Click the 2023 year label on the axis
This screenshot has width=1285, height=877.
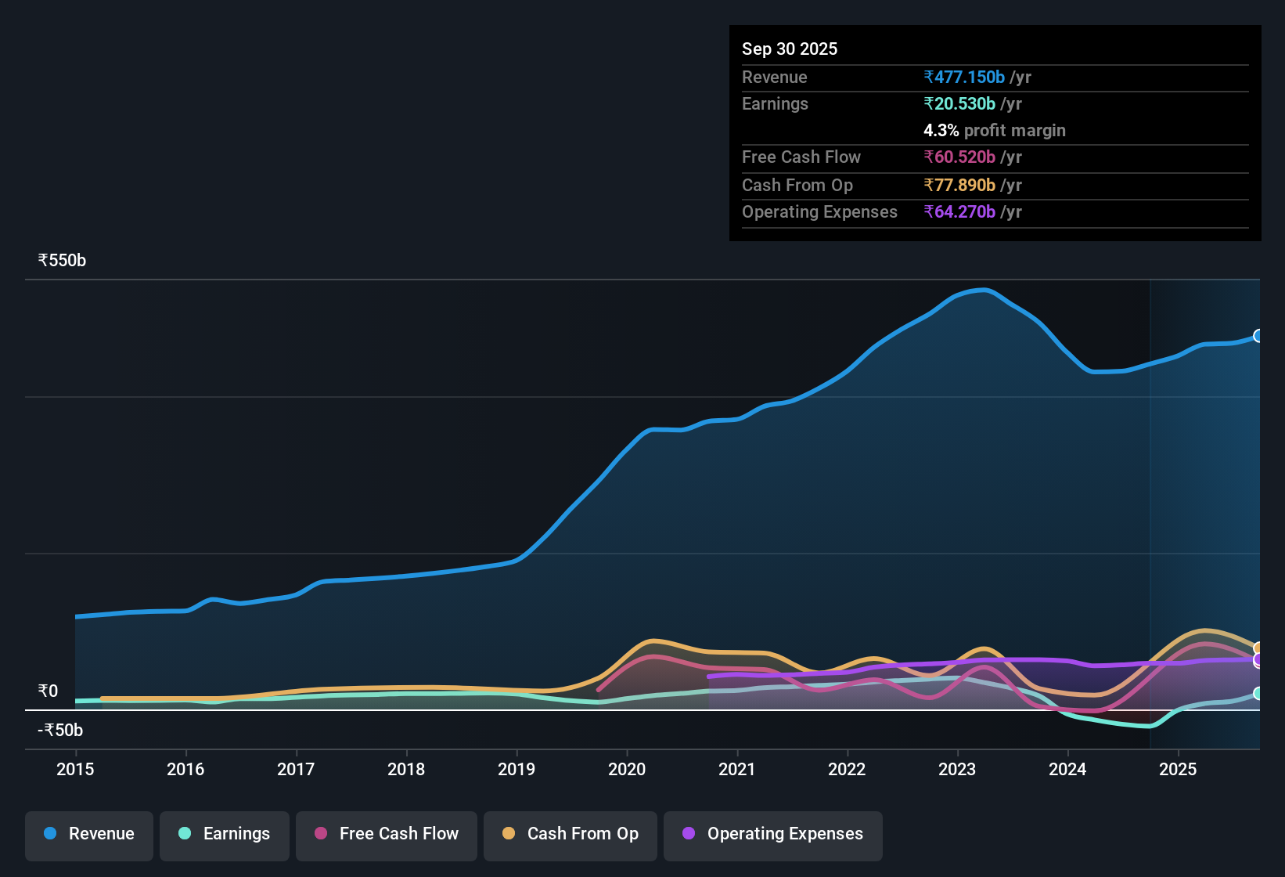coord(958,770)
